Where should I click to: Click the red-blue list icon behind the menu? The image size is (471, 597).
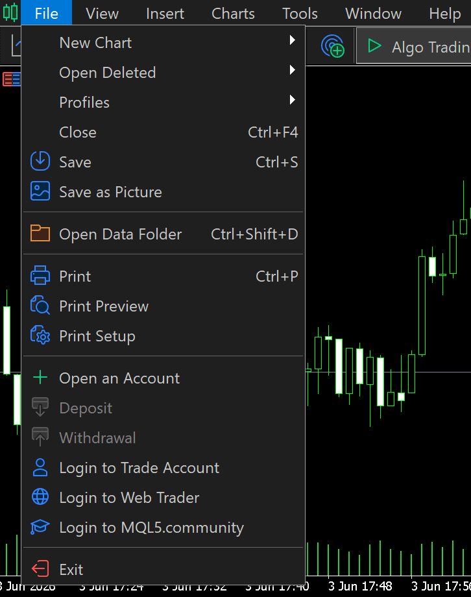pos(12,79)
